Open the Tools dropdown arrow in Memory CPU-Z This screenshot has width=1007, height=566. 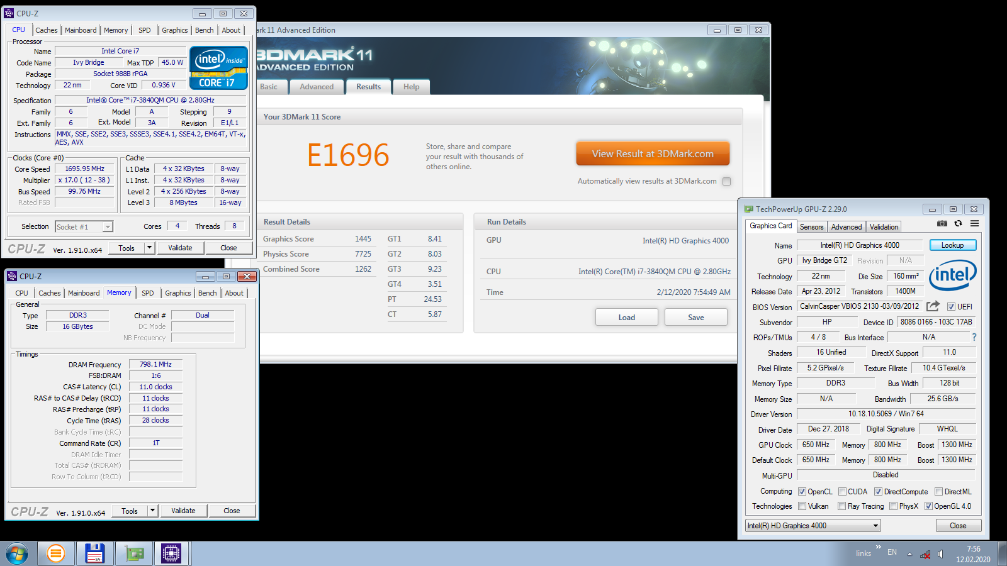[x=153, y=511]
